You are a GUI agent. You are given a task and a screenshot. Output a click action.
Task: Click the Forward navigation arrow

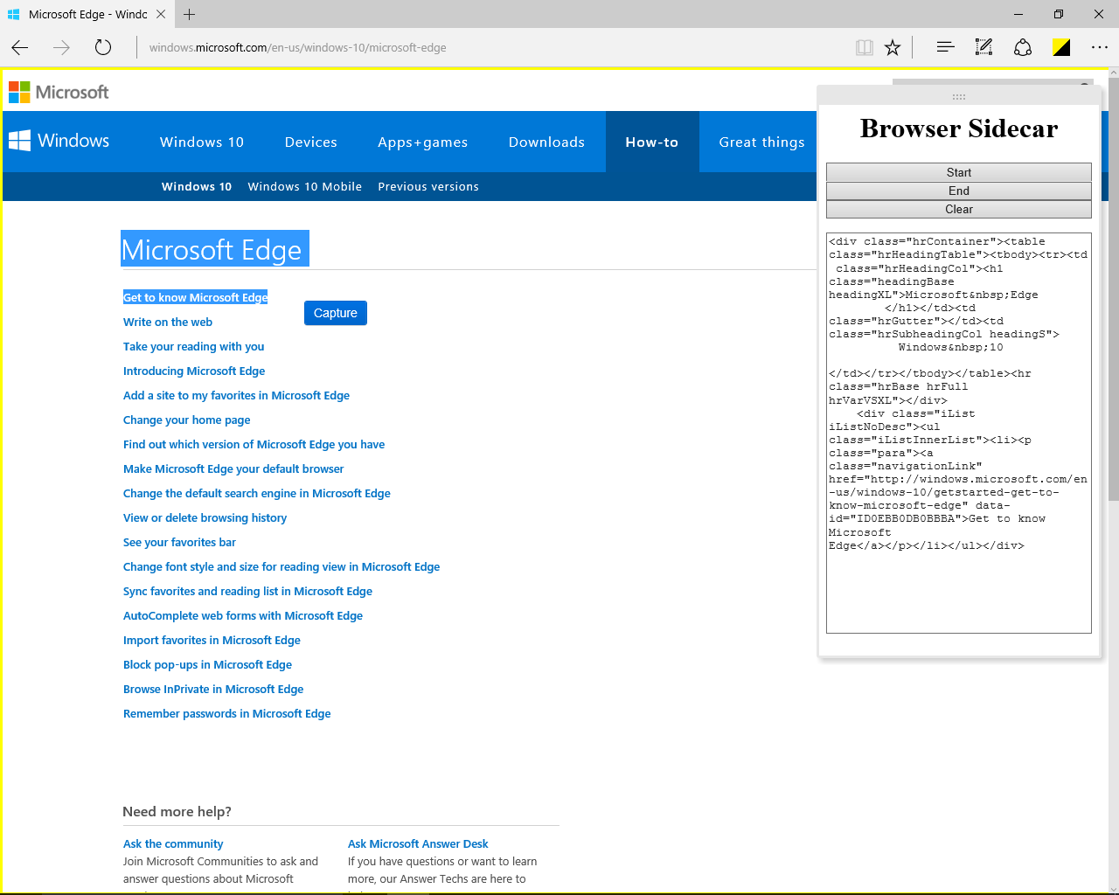61,47
